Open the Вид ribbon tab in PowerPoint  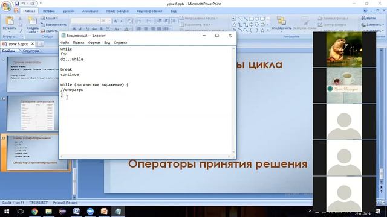point(174,11)
